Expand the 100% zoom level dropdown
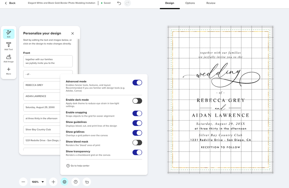This screenshot has height=188, width=289. pos(38,182)
